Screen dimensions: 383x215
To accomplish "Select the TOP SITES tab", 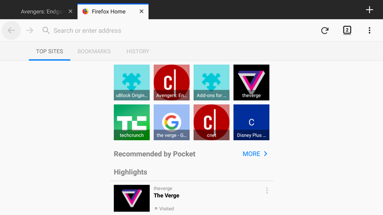I will [50, 51].
